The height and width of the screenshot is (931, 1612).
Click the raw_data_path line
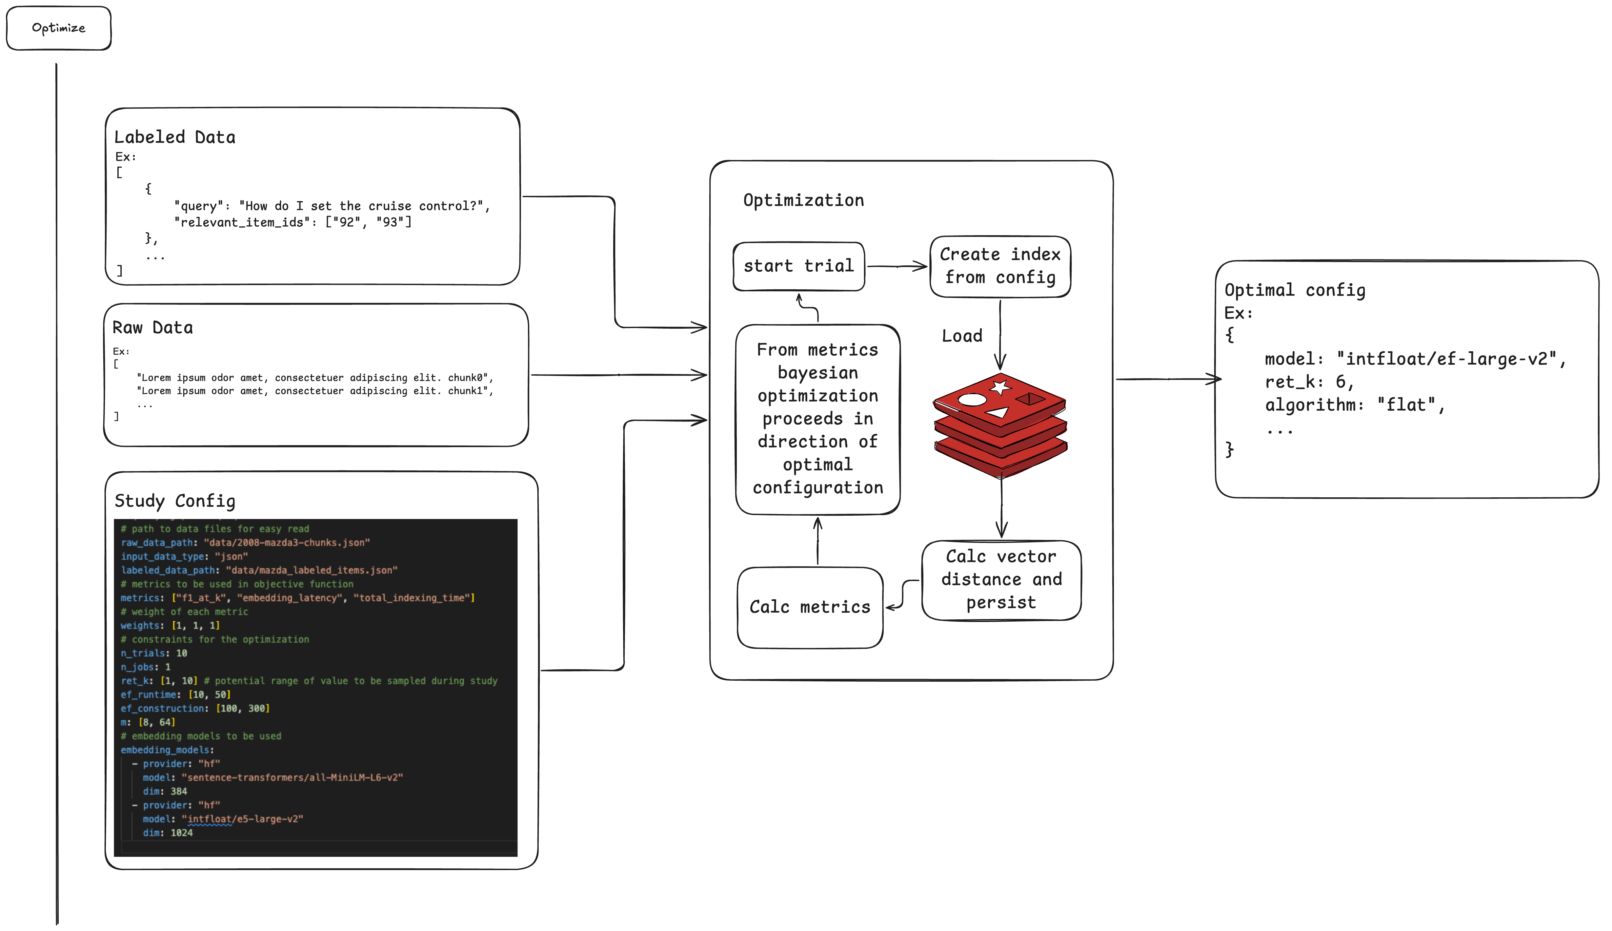click(246, 543)
